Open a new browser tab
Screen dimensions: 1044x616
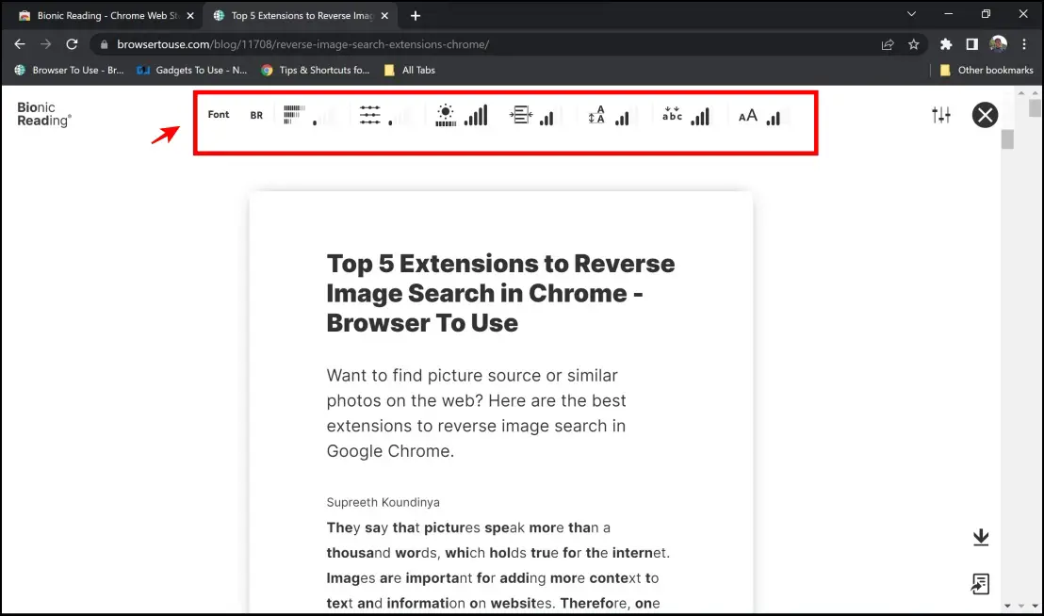416,15
